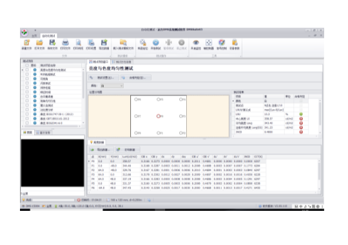Check the third test item checkbox
The image size is (348, 245).
coord(27,79)
